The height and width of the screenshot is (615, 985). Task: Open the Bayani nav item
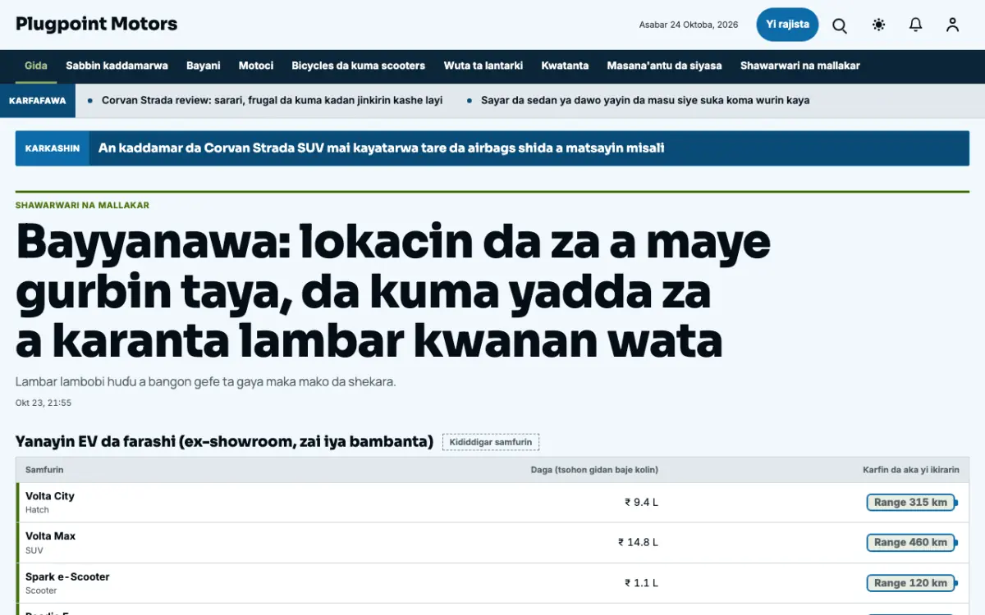click(x=204, y=66)
